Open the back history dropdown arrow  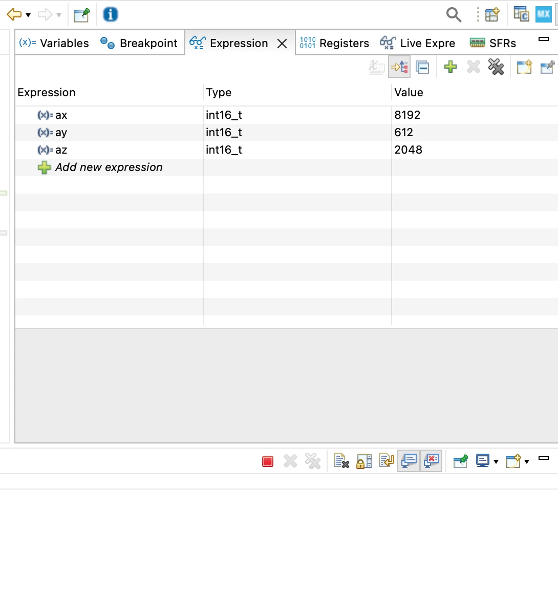click(x=28, y=15)
